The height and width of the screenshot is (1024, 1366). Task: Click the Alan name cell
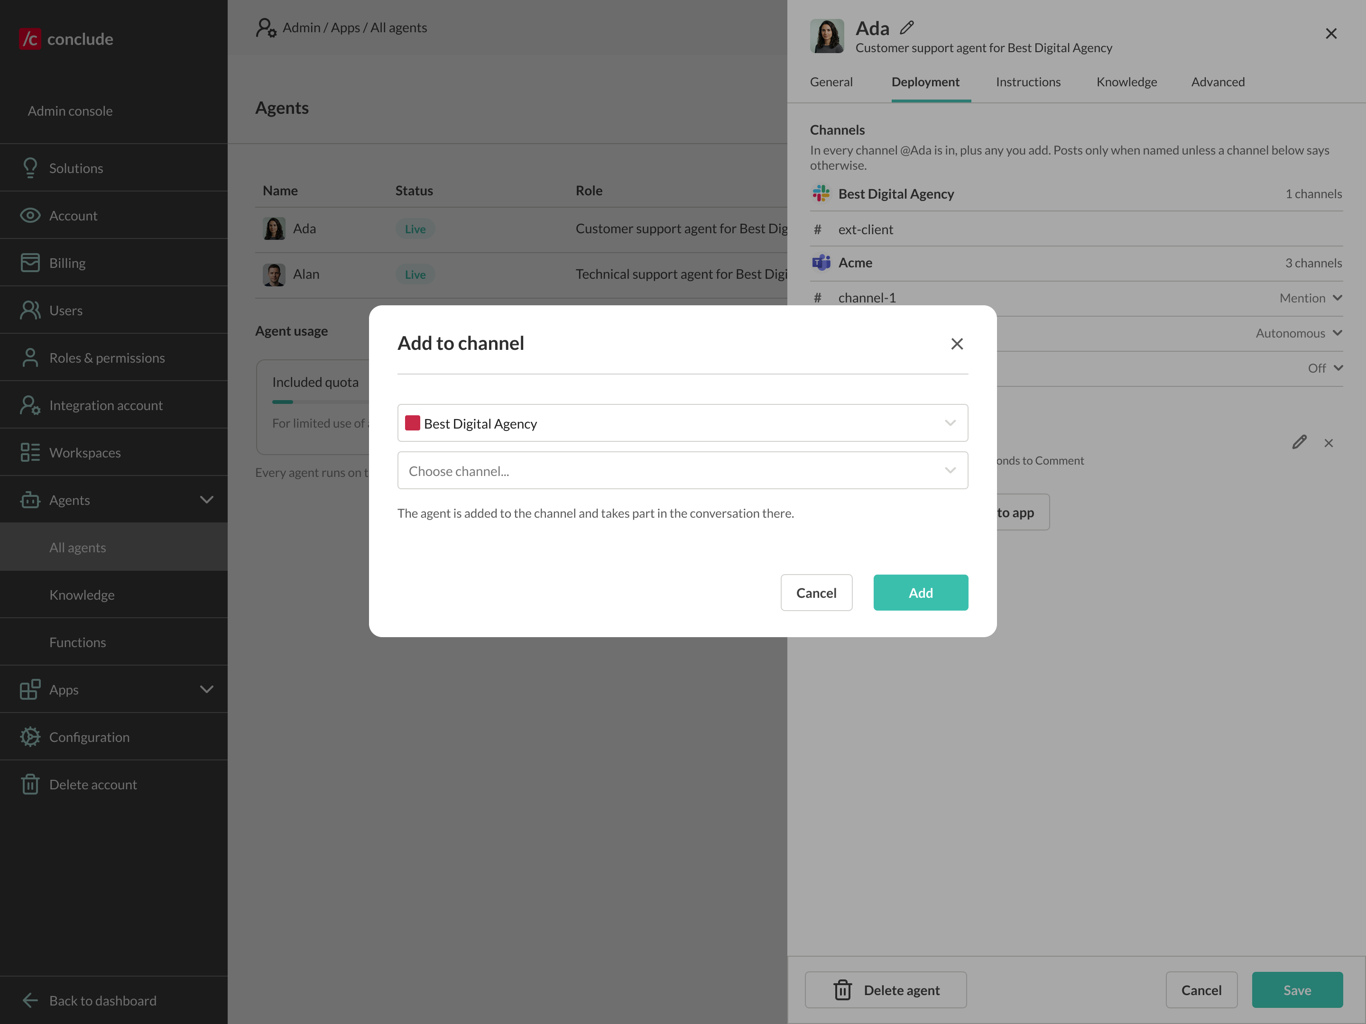click(306, 274)
